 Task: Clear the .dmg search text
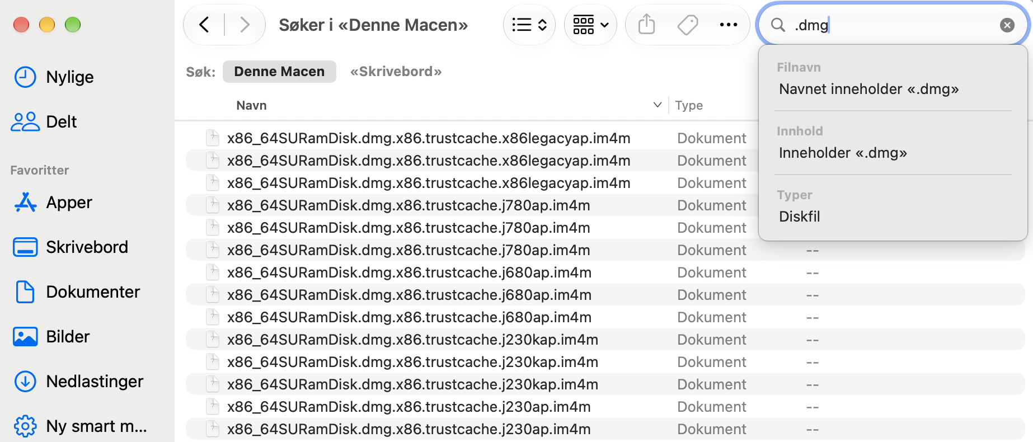(1007, 25)
